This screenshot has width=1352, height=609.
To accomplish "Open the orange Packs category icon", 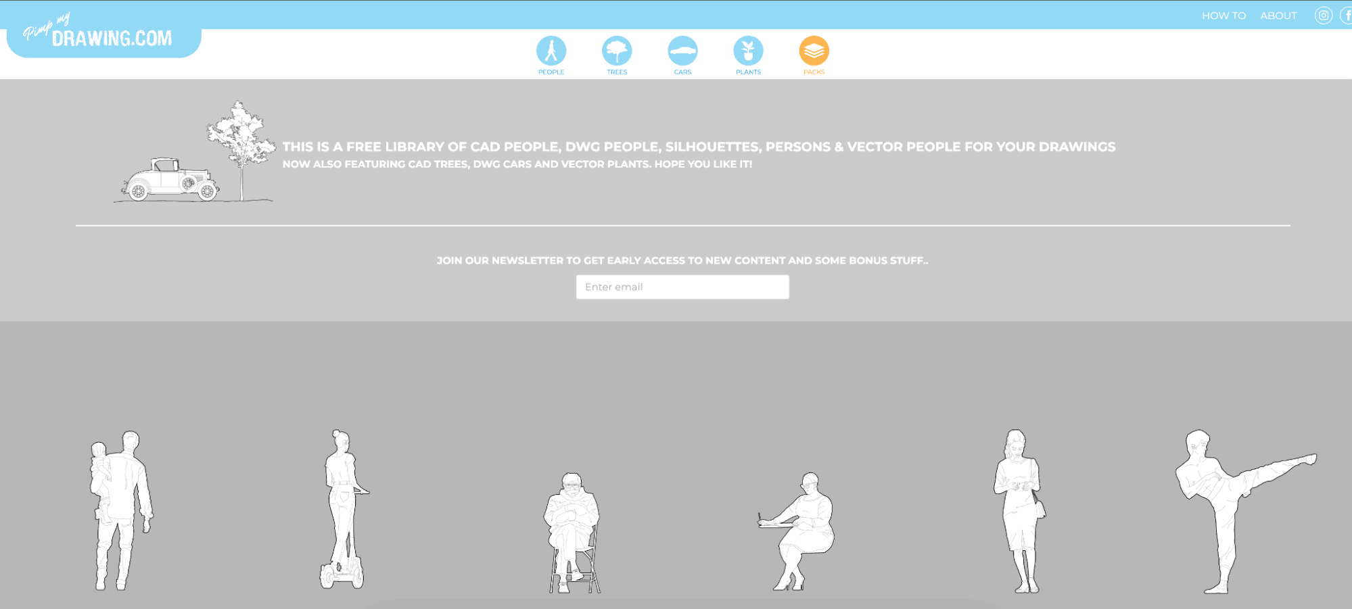I will tap(814, 51).
